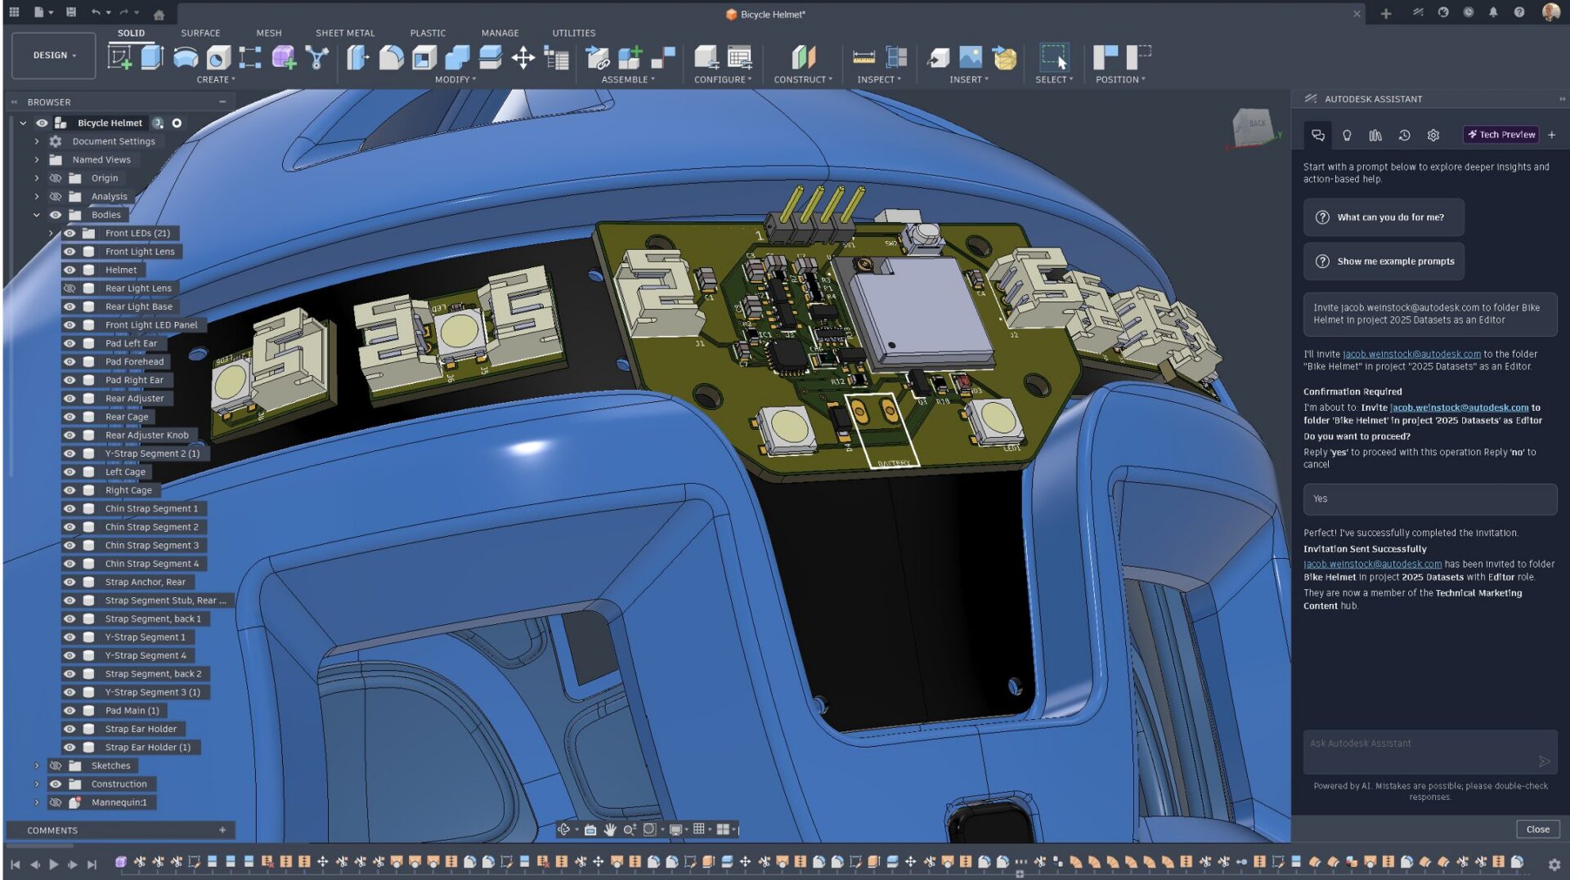Click "Show me example prompts" button
This screenshot has height=880, width=1570.
pos(1384,261)
